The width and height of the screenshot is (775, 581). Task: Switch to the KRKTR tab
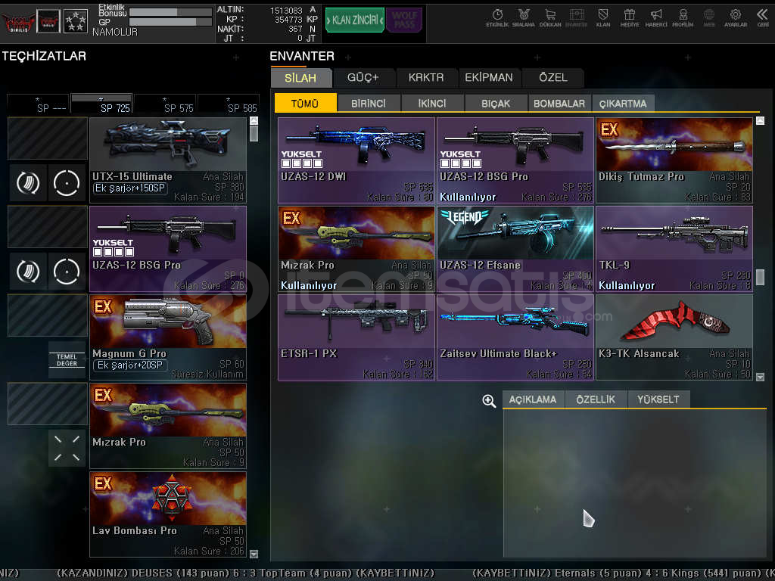pyautogui.click(x=425, y=78)
